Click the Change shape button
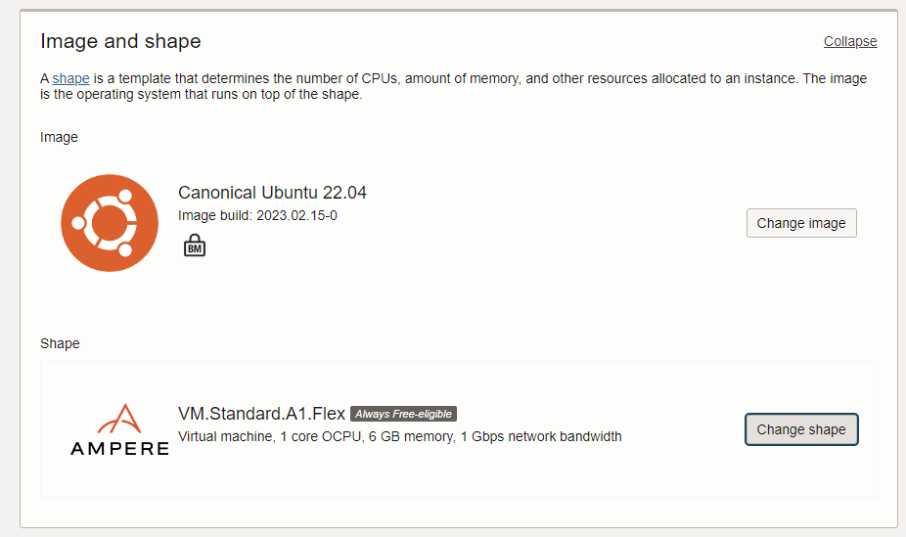The width and height of the screenshot is (906, 537). [x=801, y=429]
